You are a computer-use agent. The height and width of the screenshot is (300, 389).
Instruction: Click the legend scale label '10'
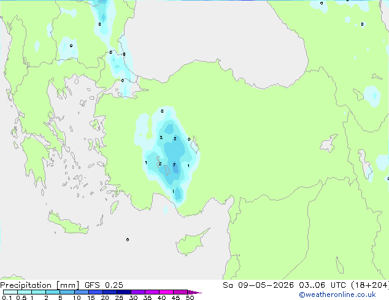[x=77, y=298]
